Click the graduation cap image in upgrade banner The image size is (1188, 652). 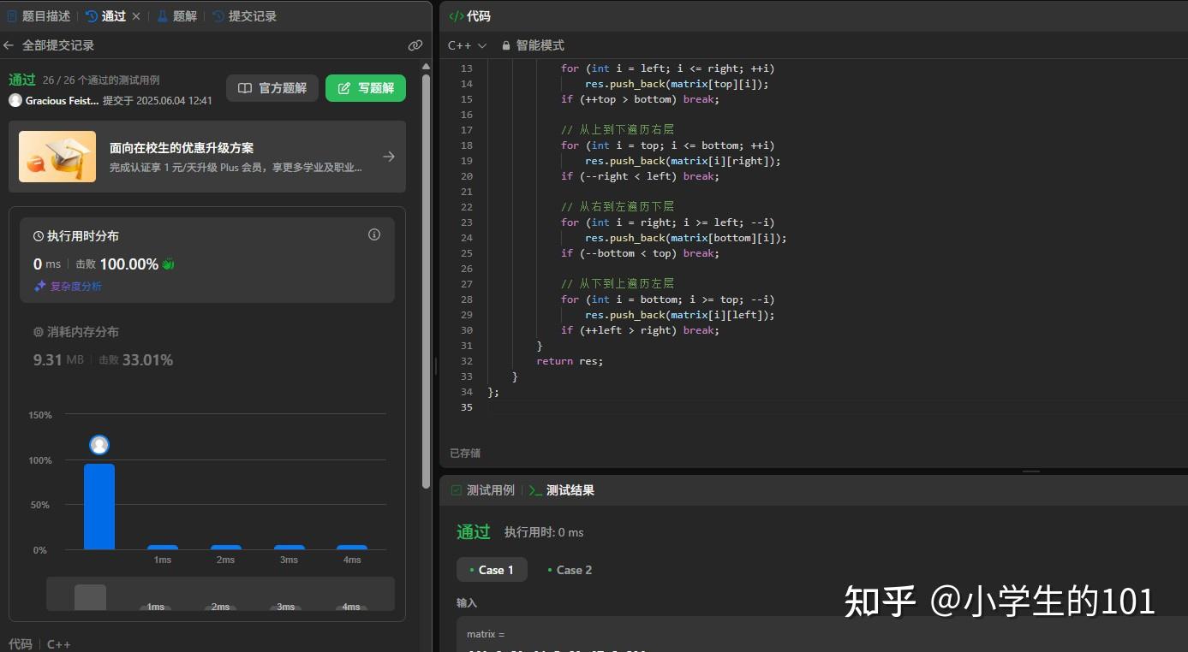[57, 157]
